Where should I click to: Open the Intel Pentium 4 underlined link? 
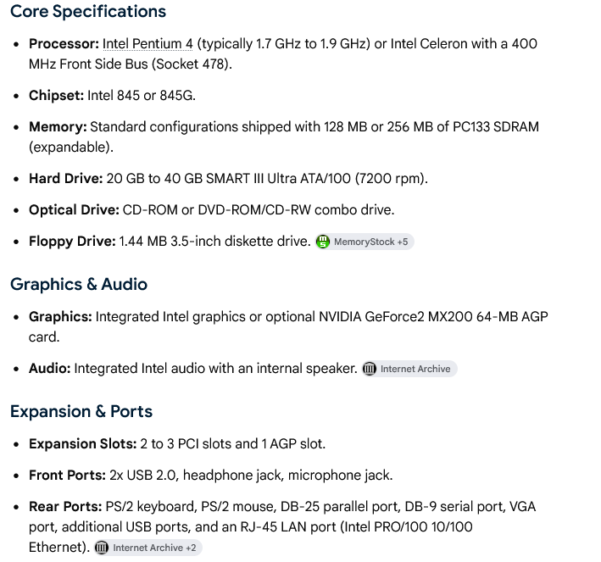(x=147, y=44)
